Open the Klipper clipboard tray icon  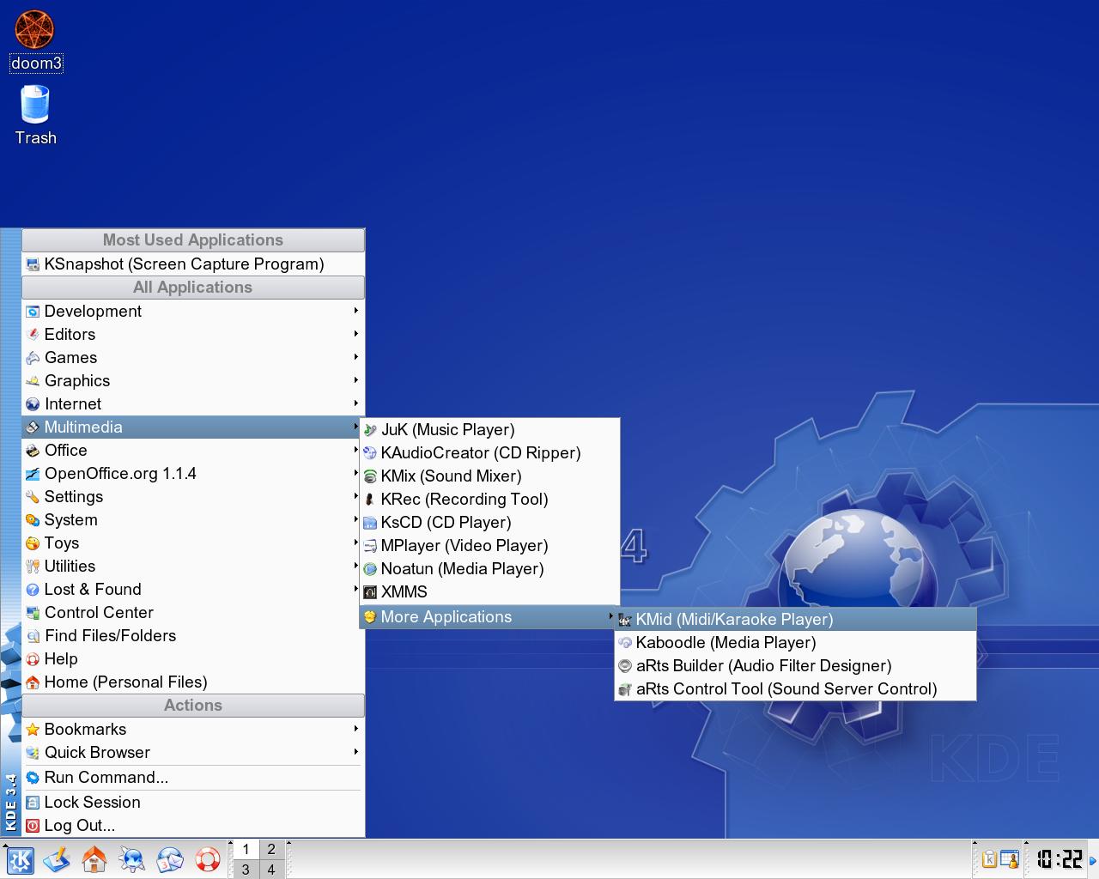tap(989, 859)
